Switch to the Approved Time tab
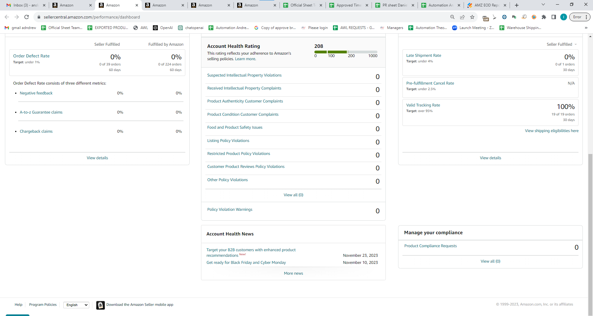This screenshot has height=316, width=593. coord(349,5)
